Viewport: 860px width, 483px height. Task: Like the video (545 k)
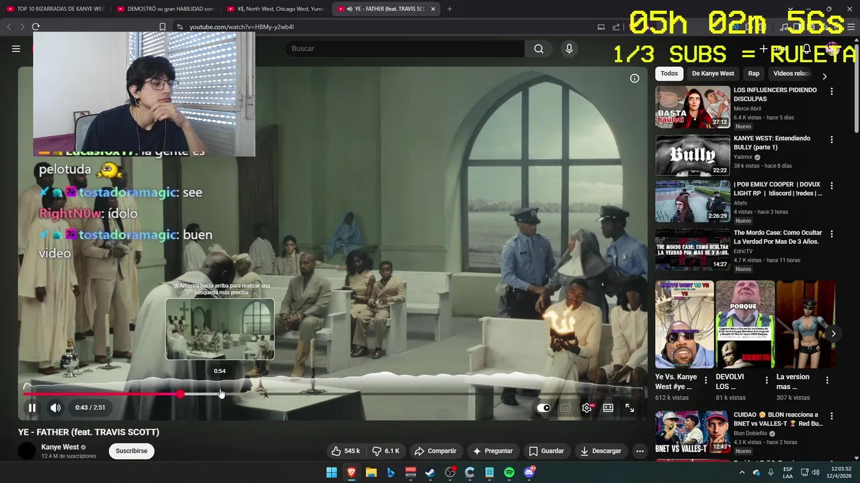[346, 451]
